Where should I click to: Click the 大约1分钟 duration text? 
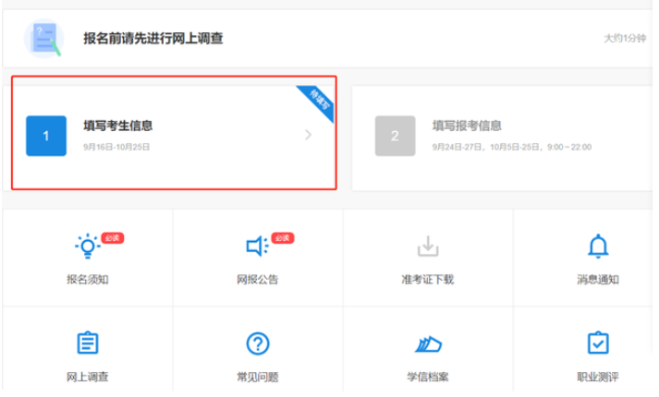tap(625, 38)
